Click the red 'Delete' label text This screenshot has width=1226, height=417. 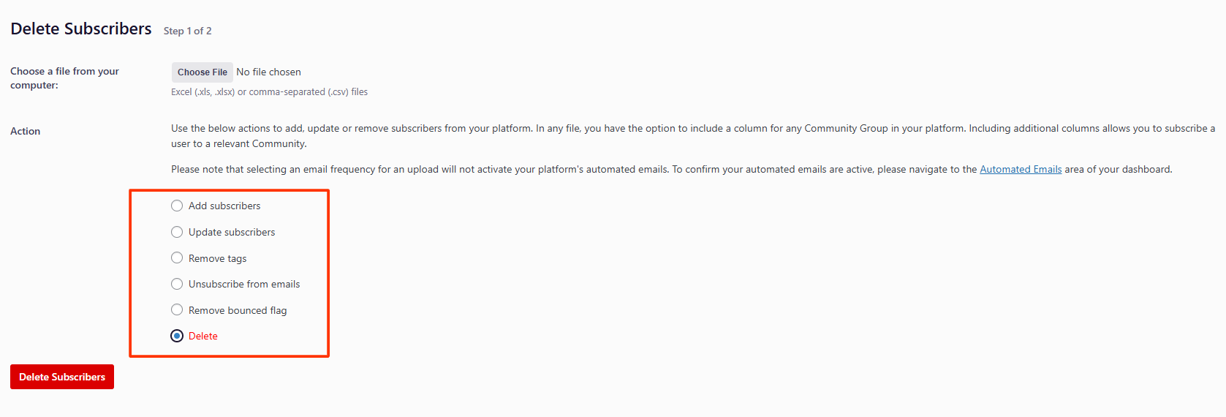pos(203,336)
